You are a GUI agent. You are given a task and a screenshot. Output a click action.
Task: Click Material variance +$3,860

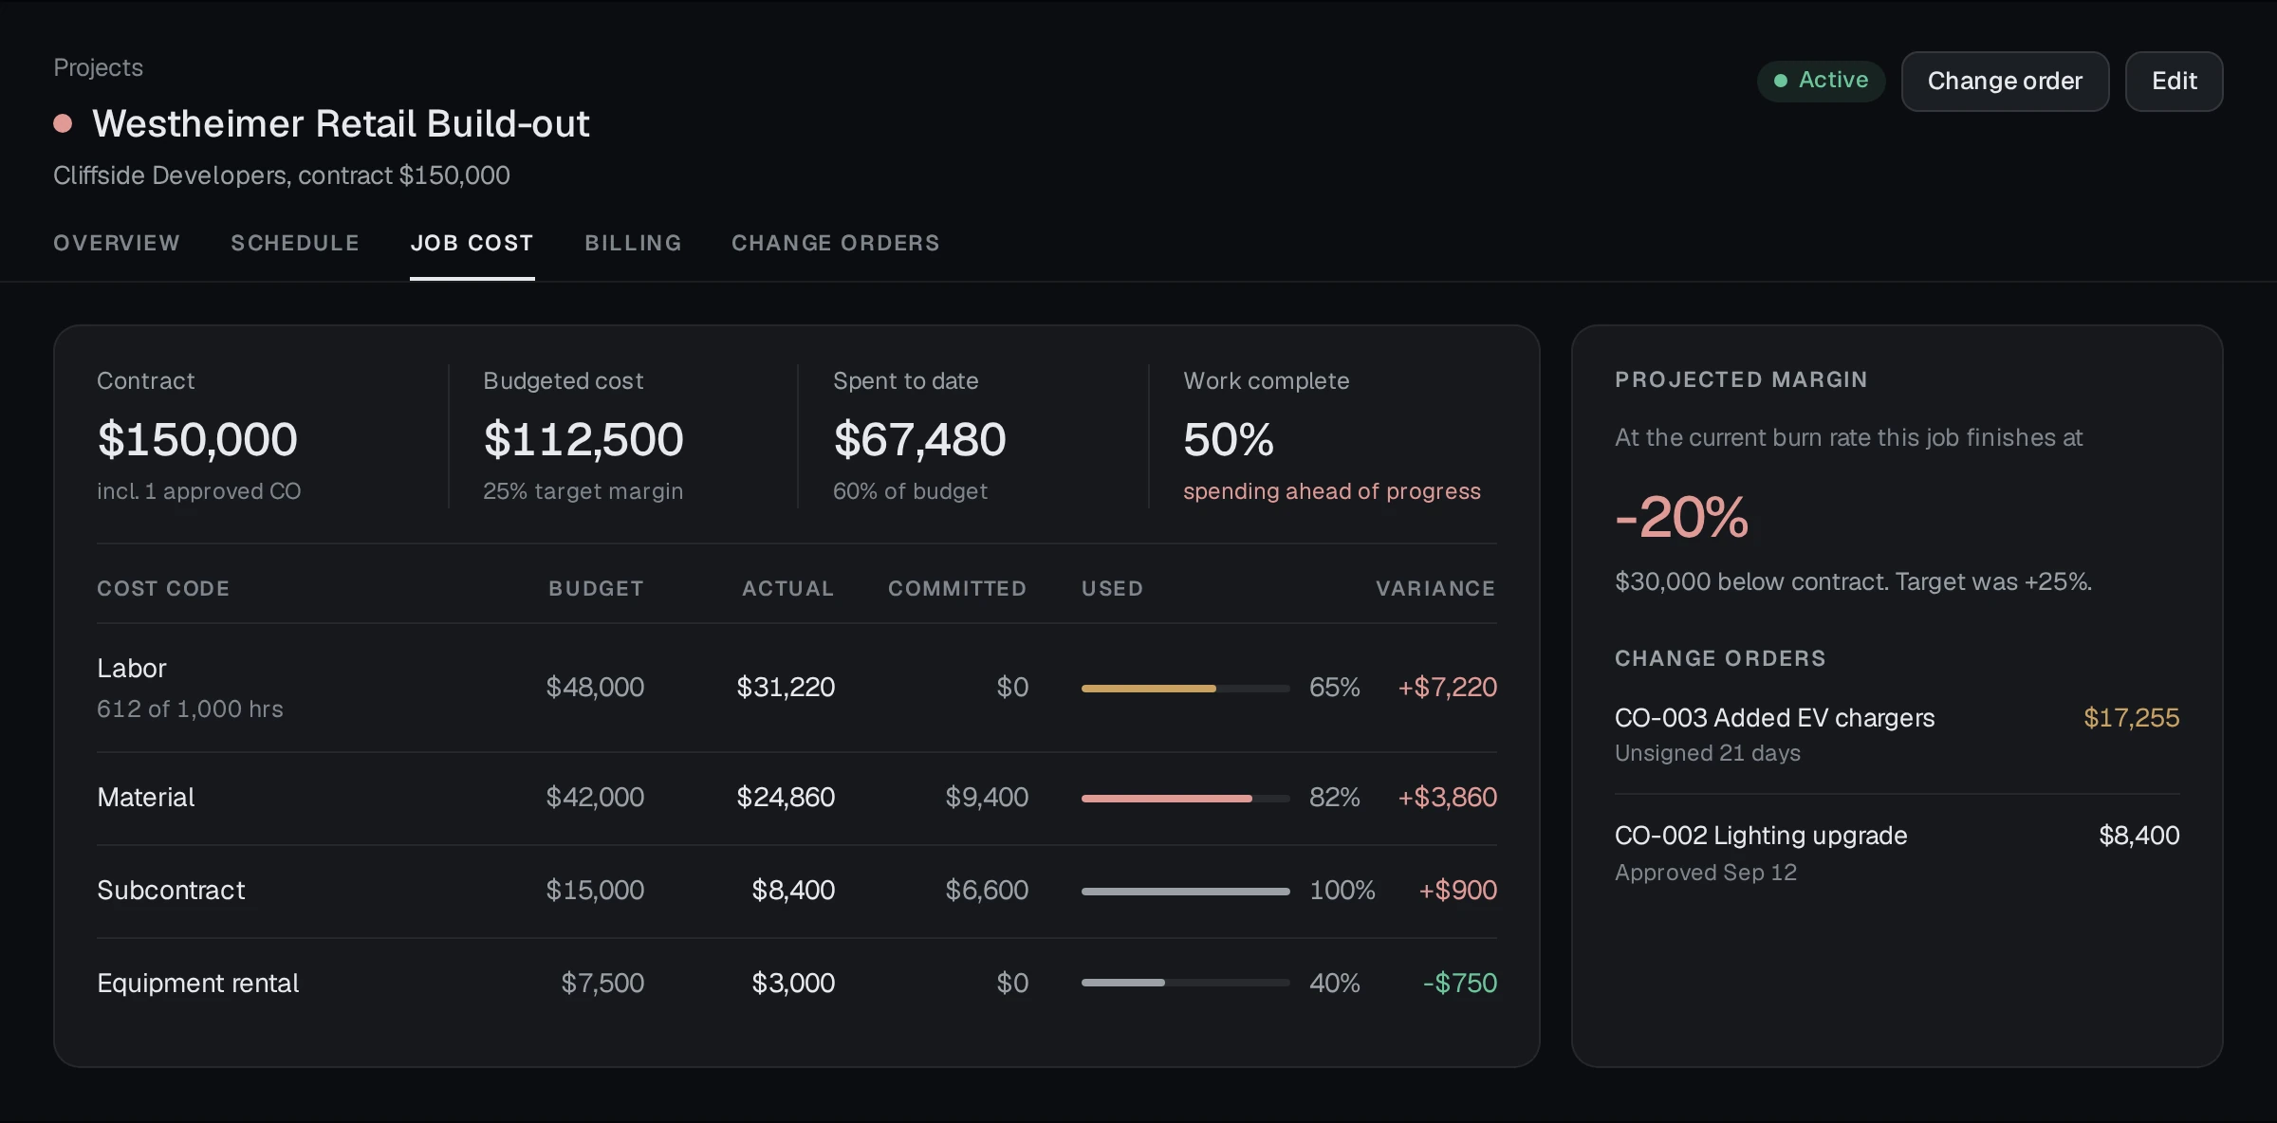1447,797
